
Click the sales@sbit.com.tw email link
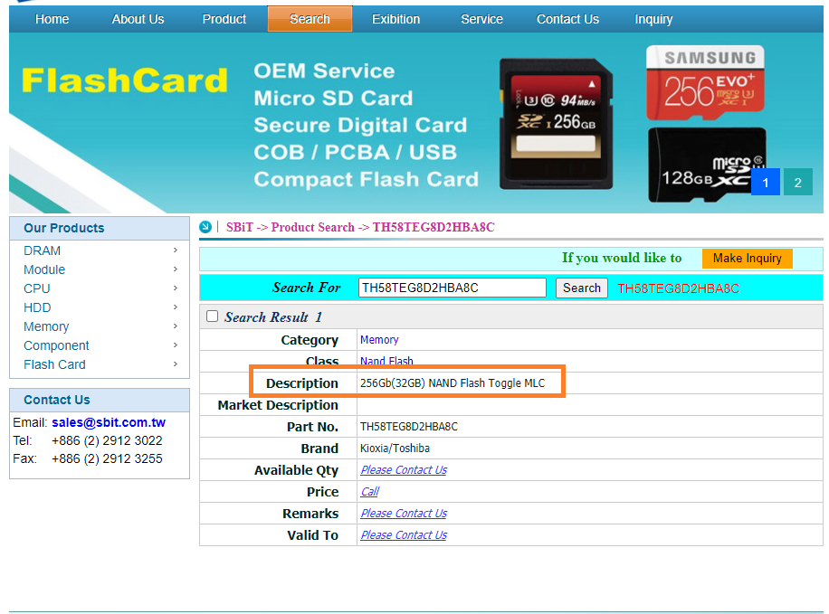click(109, 422)
